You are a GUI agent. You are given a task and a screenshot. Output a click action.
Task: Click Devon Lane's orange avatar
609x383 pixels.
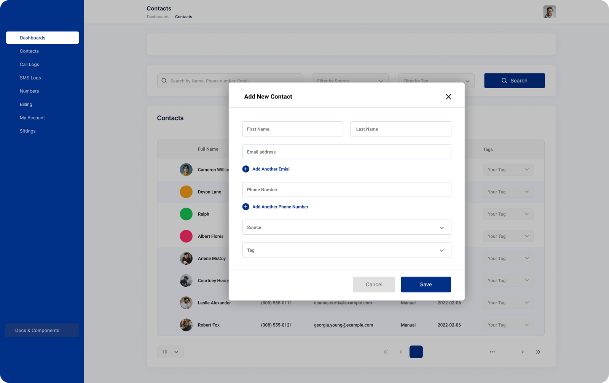click(186, 192)
